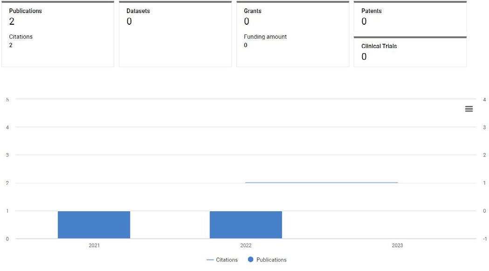
Task: Click the Publications count number 2
Action: [12, 21]
